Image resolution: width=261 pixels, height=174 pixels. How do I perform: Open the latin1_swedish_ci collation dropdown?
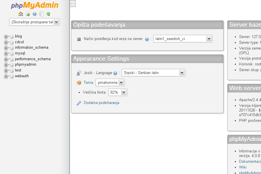coord(183,39)
